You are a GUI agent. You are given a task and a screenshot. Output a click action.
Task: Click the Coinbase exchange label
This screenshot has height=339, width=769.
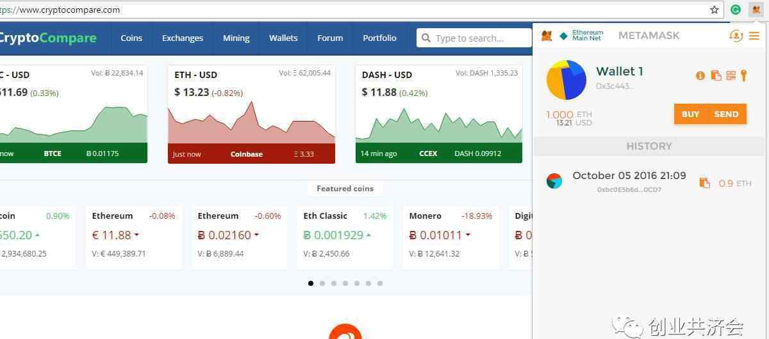247,154
